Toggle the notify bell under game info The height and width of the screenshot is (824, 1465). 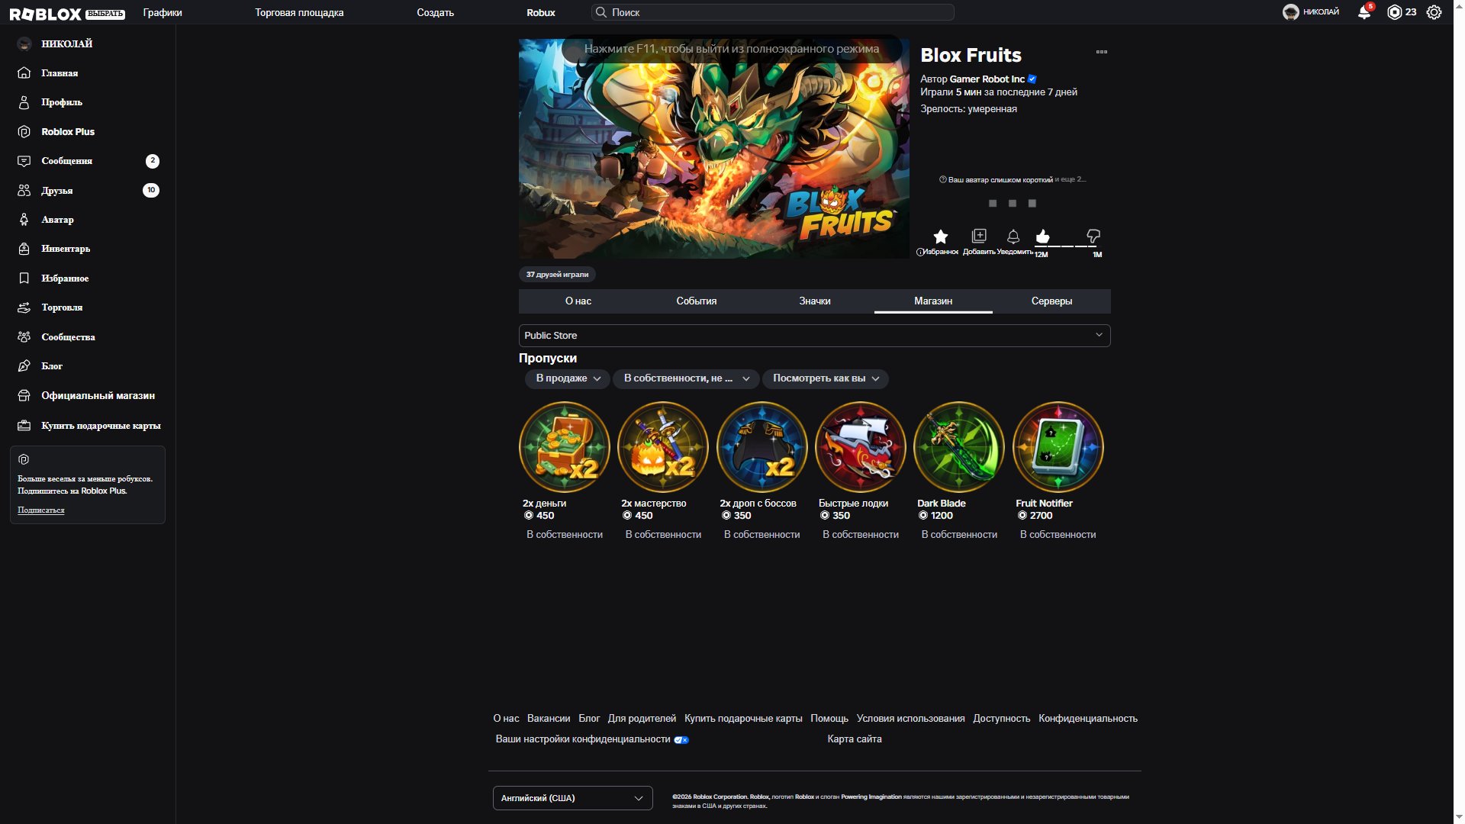(x=1013, y=237)
